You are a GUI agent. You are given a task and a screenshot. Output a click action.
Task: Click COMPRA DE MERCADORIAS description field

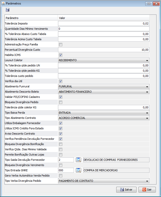[116, 170]
